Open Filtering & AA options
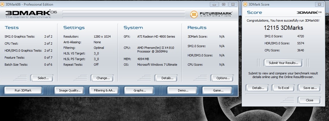 tap(104, 90)
